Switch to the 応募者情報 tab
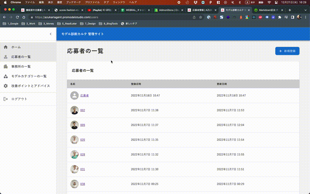The height and width of the screenshot is (194, 310). pos(202,10)
